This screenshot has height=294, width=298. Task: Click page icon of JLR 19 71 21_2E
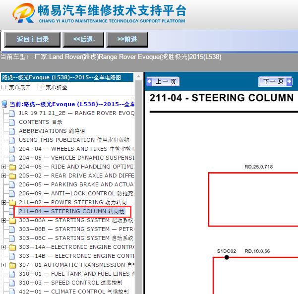[x=12, y=113]
